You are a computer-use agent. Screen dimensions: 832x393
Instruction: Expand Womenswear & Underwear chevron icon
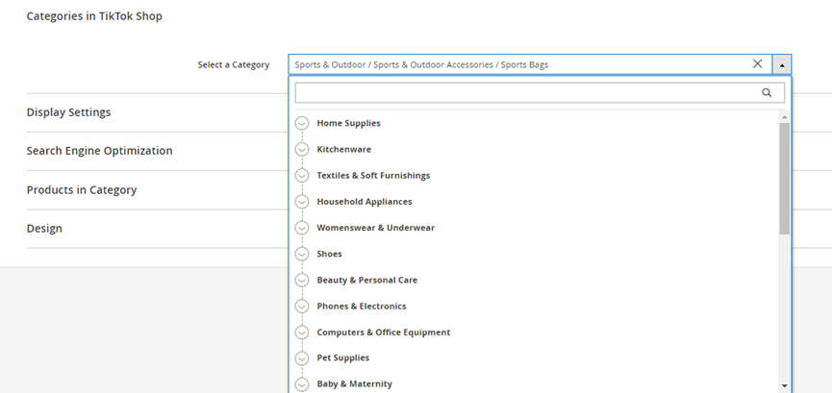302,228
